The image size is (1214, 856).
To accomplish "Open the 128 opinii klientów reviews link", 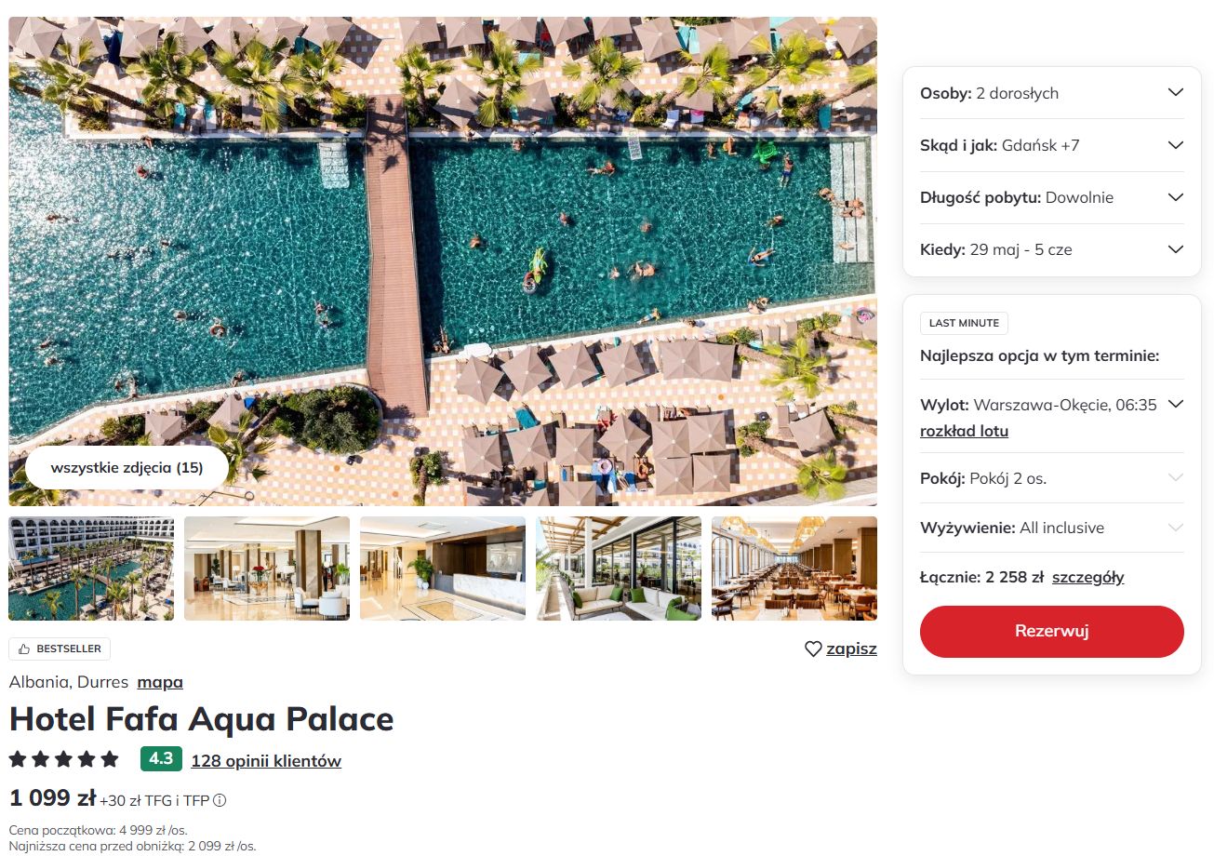I will click(x=266, y=761).
